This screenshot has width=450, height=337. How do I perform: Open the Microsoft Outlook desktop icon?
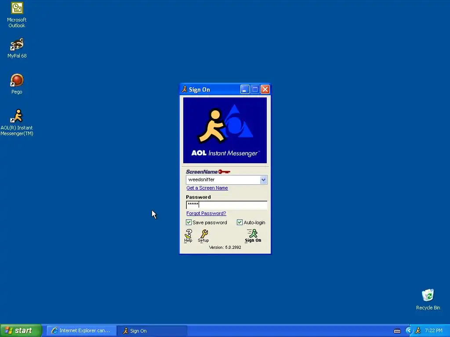click(x=17, y=14)
